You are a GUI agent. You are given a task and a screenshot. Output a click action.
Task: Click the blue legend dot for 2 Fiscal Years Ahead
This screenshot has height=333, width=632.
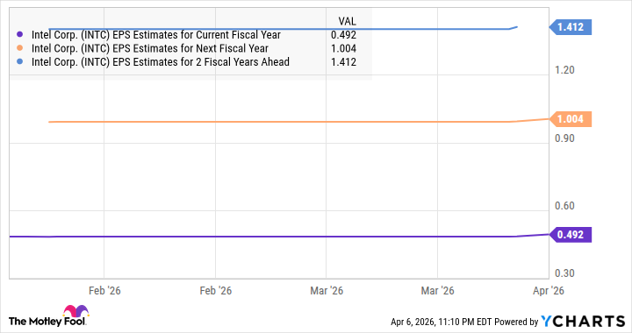click(x=20, y=62)
